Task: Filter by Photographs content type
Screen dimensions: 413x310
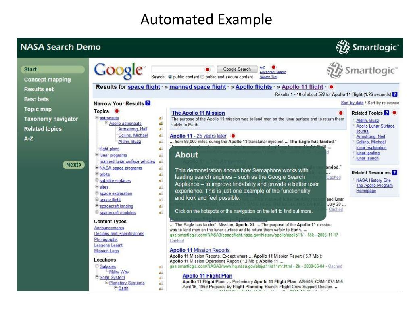Action: pyautogui.click(x=106, y=239)
